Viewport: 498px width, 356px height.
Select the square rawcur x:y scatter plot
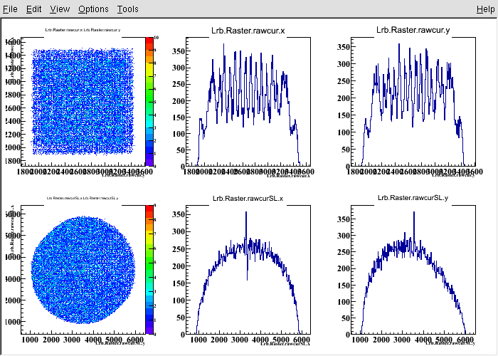coord(83,102)
